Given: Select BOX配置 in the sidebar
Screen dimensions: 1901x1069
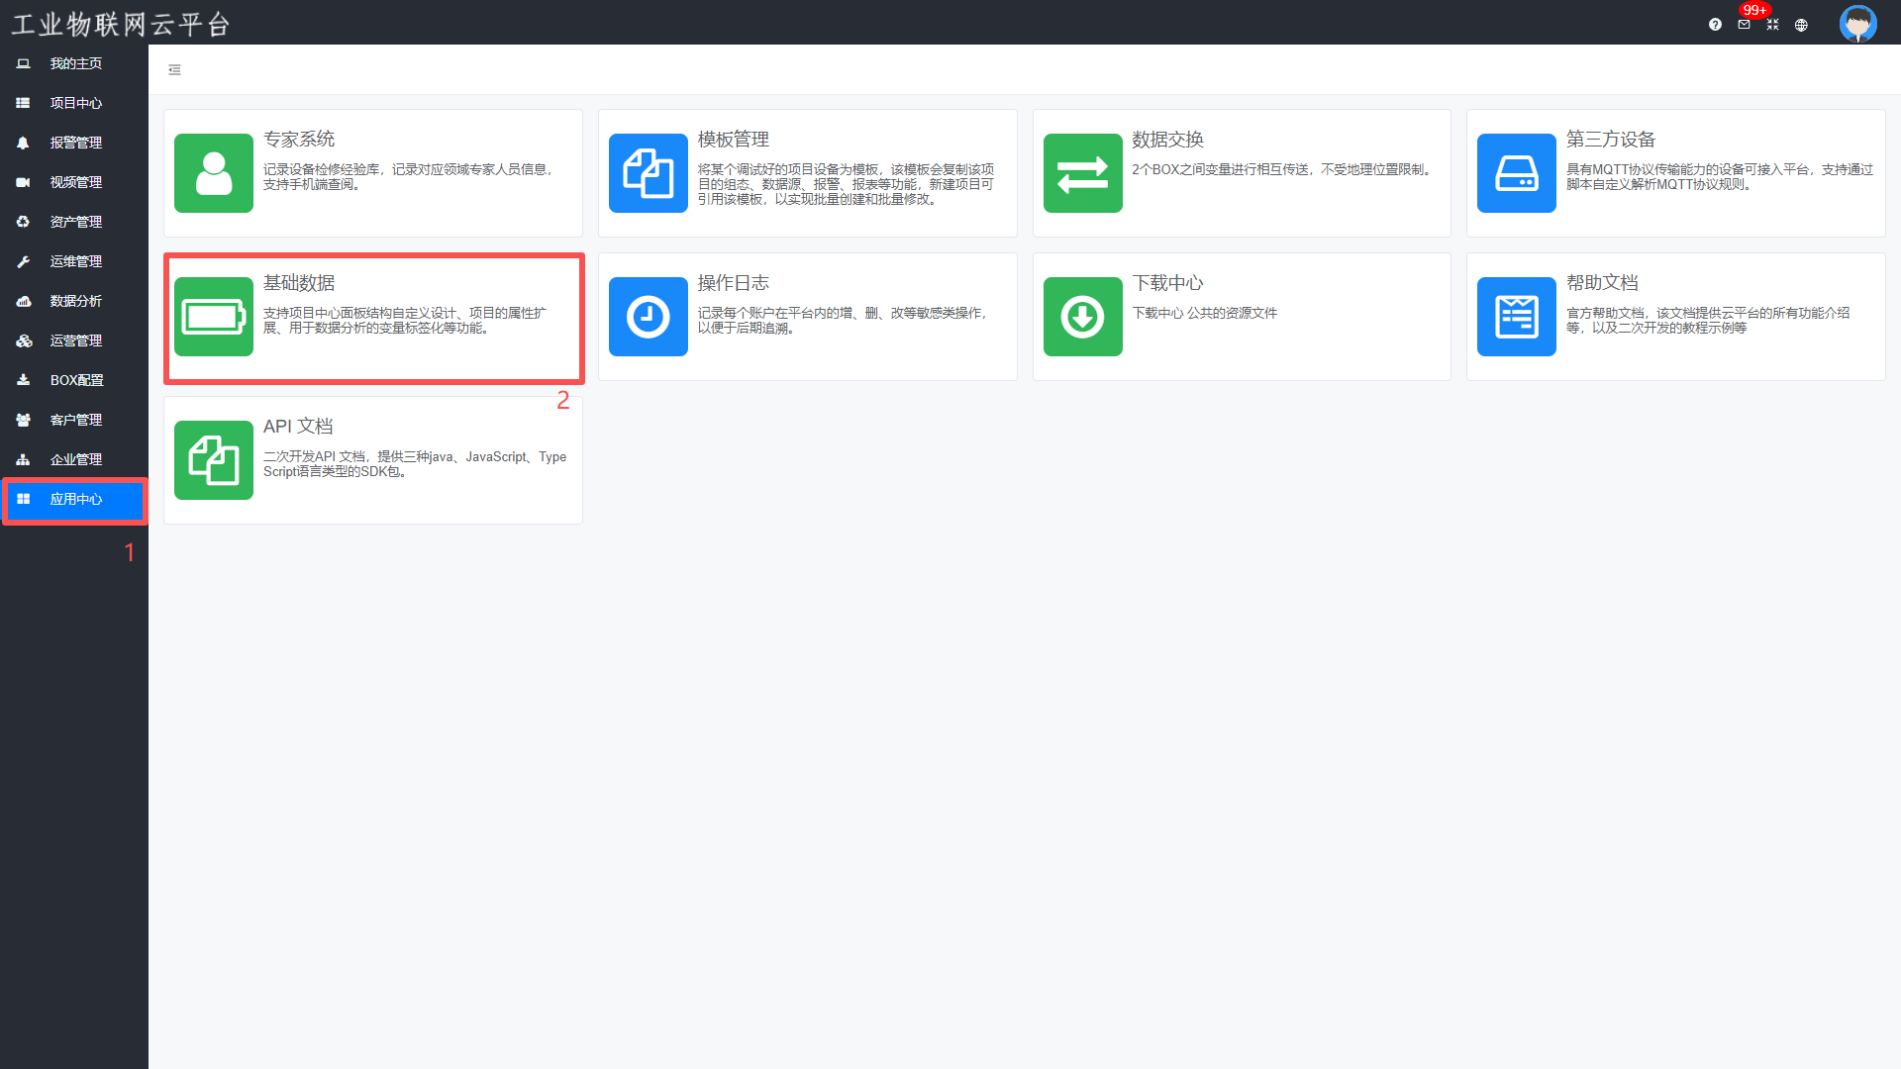Looking at the screenshot, I should (x=76, y=380).
